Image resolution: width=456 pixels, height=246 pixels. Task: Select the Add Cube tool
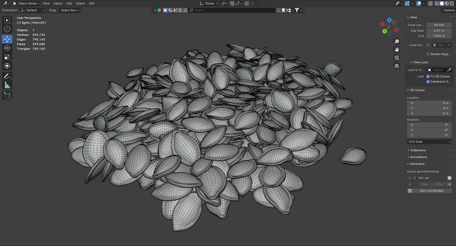[x=7, y=95]
